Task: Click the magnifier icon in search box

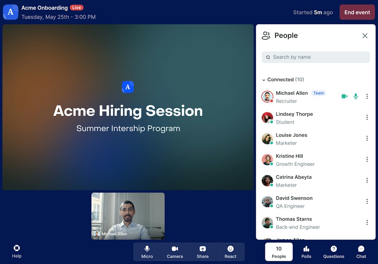Action: click(x=268, y=57)
